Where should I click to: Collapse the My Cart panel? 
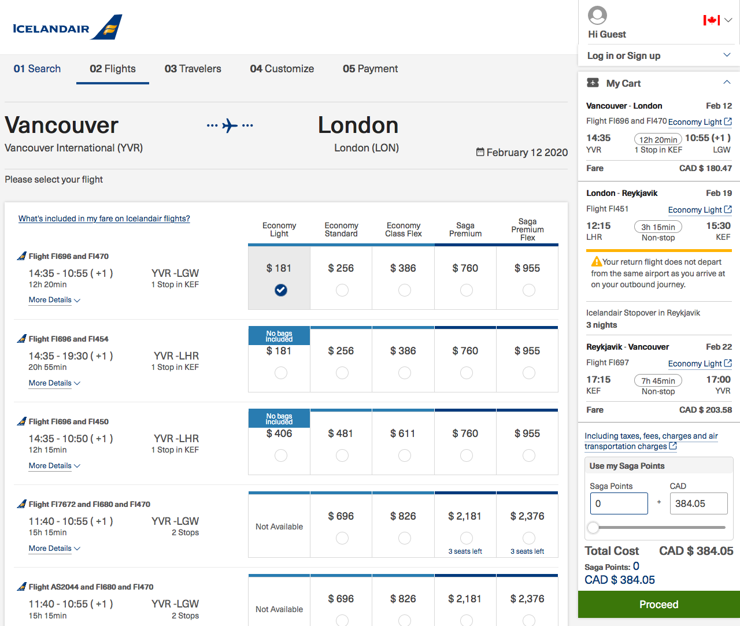(x=727, y=82)
